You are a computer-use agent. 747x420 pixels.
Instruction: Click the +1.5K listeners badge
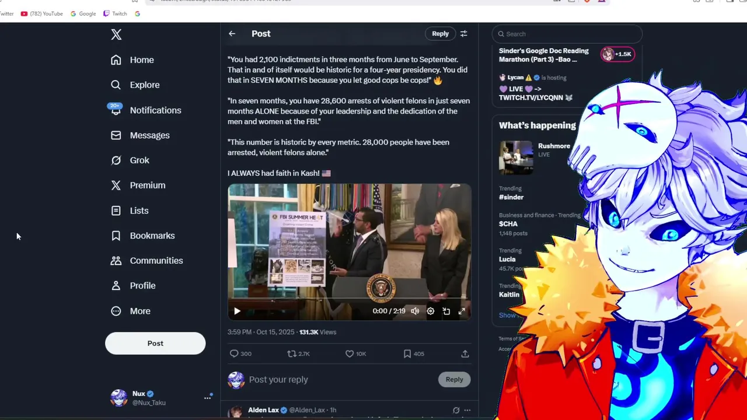pyautogui.click(x=618, y=54)
